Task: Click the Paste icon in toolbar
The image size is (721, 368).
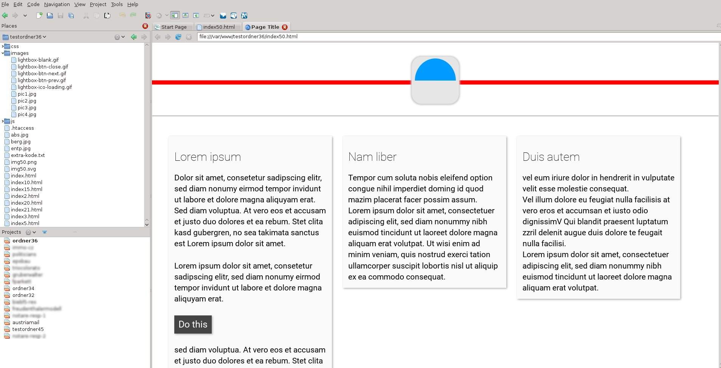Action: click(x=107, y=16)
